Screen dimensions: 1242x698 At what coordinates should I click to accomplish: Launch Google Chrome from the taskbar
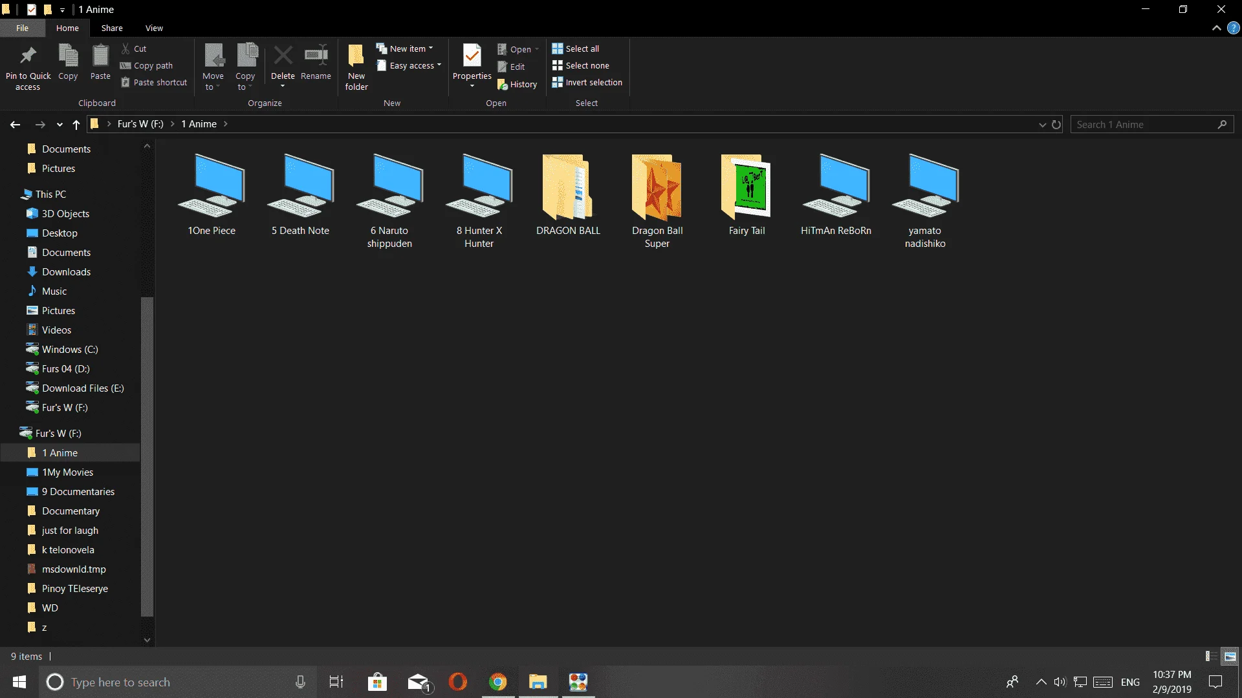click(497, 682)
